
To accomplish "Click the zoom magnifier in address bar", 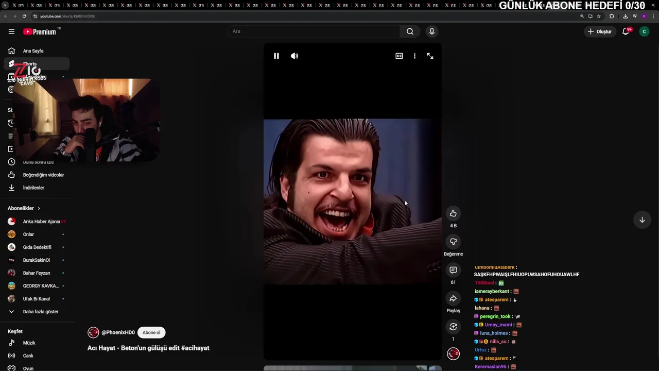I will click(582, 16).
